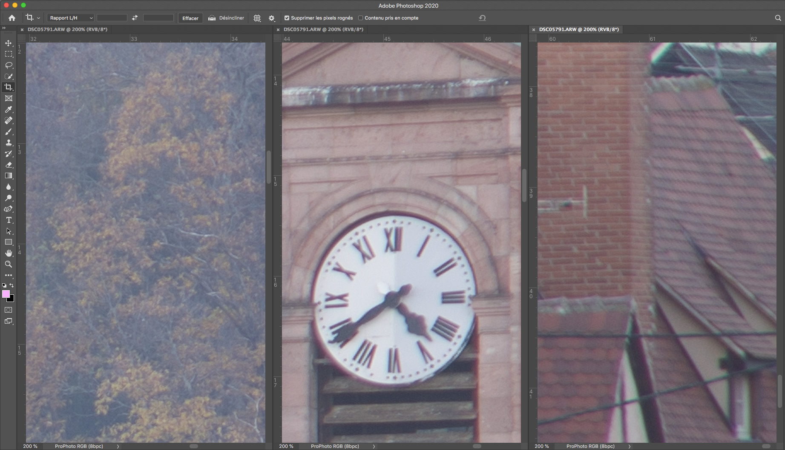Click the Effacer button
This screenshot has height=450, width=785.
point(190,18)
